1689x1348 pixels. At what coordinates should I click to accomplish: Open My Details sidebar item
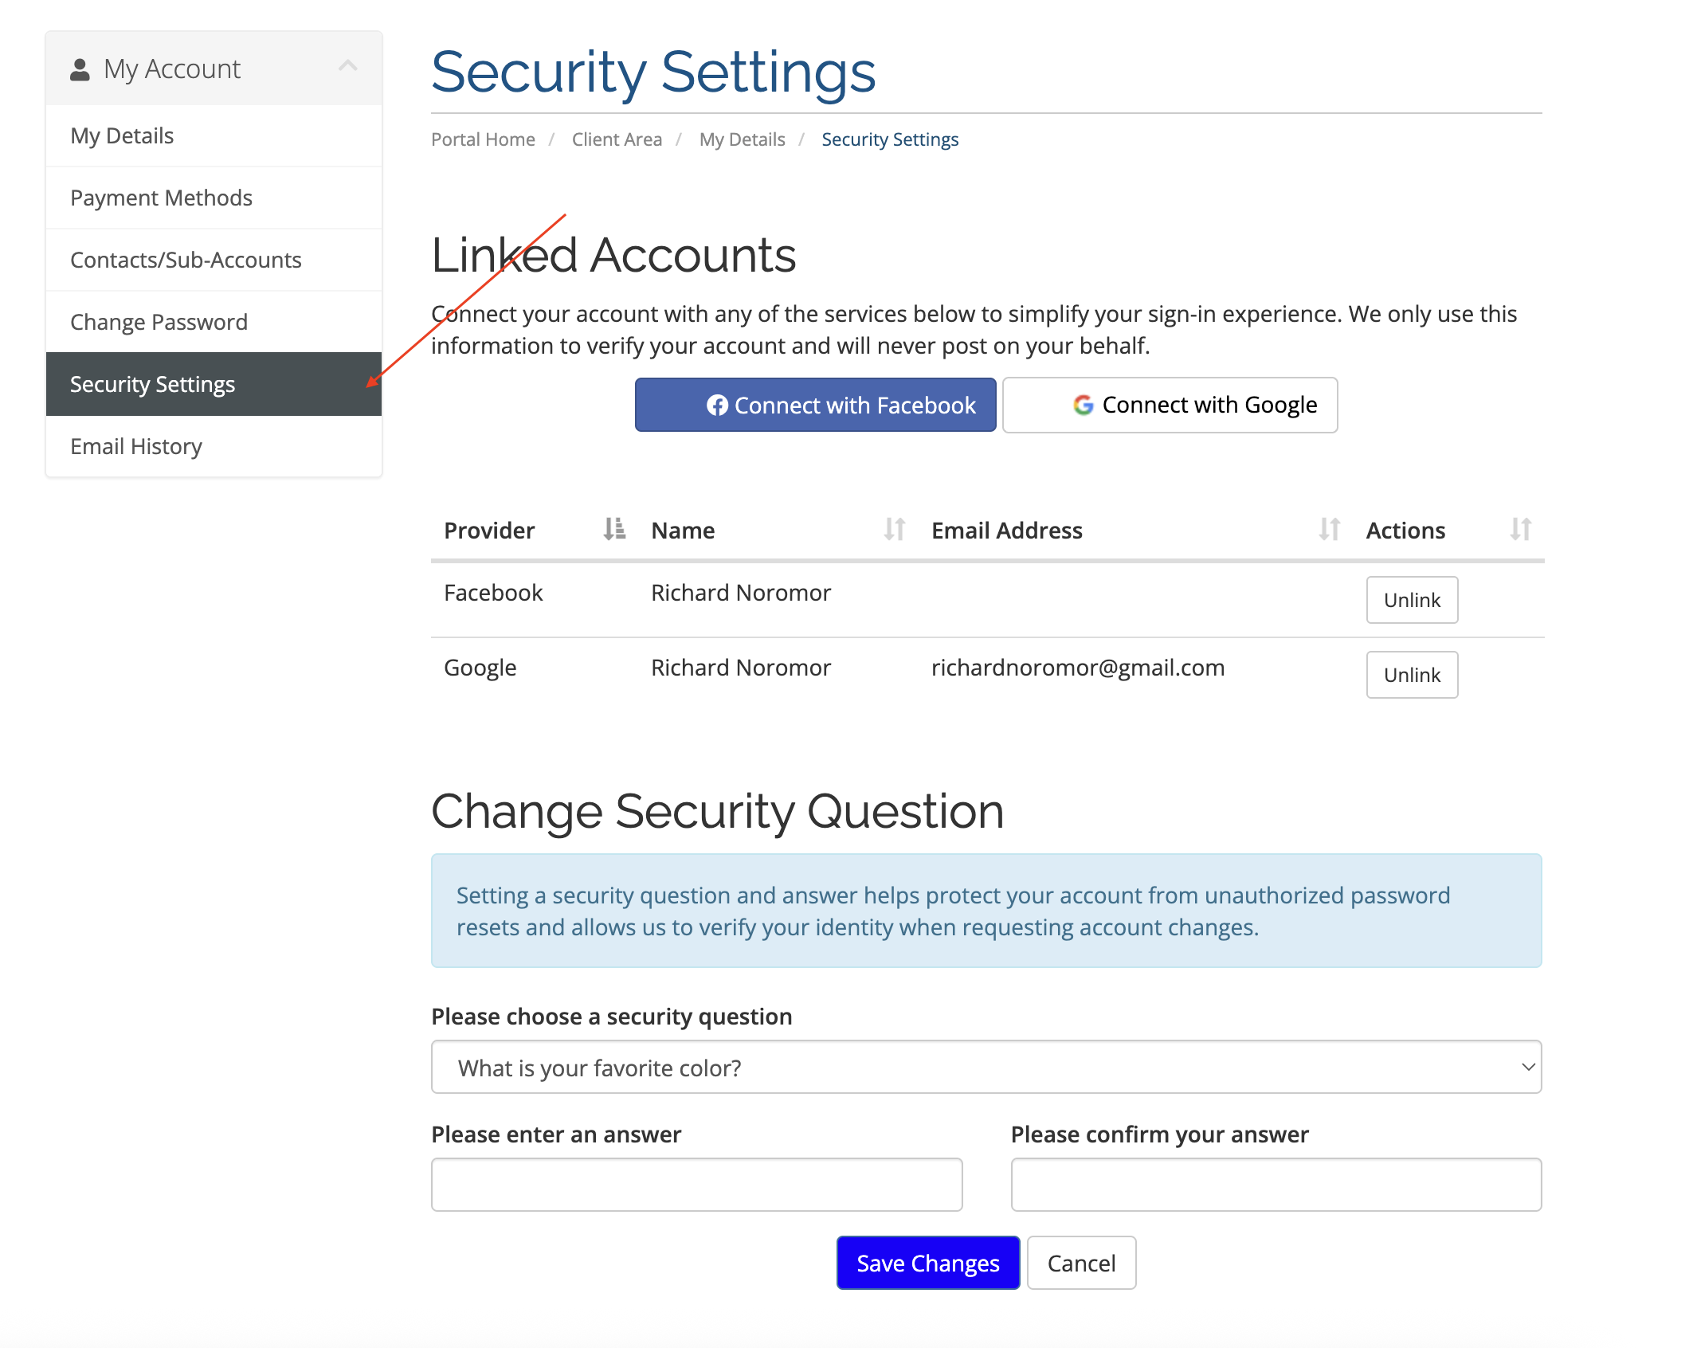tap(122, 135)
